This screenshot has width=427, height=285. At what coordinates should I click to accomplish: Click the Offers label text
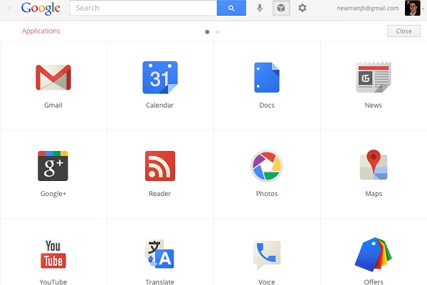[x=374, y=281]
